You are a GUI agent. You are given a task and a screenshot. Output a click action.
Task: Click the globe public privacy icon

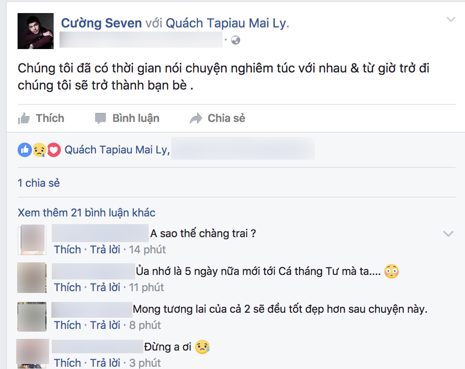236,40
